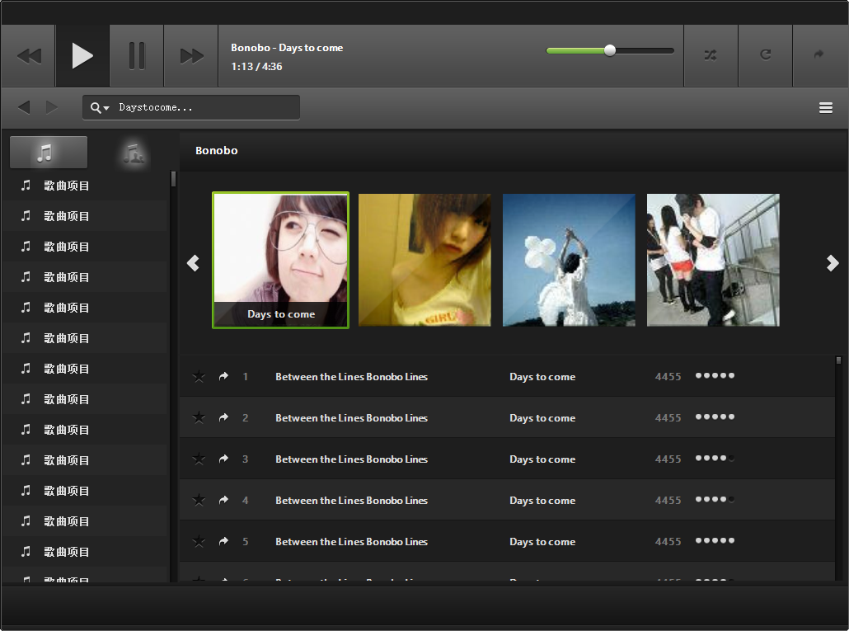Favorite track 3 with the star
This screenshot has height=631, width=849.
(x=199, y=459)
